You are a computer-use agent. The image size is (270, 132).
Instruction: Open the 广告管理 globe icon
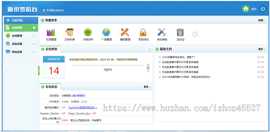tap(106, 32)
